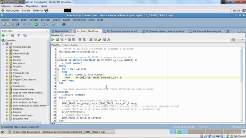The width and height of the screenshot is (246, 138).
Task: Collapse the DECLARE code block fold
Action: click(58, 92)
